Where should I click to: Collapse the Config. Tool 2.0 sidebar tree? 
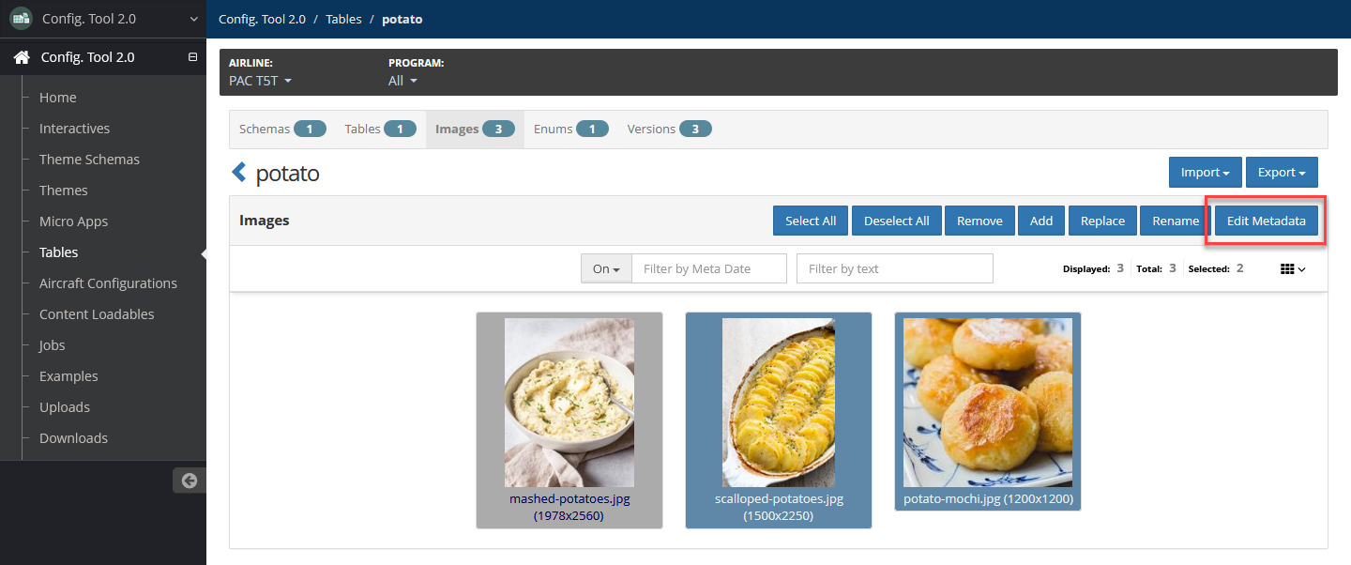[x=192, y=57]
